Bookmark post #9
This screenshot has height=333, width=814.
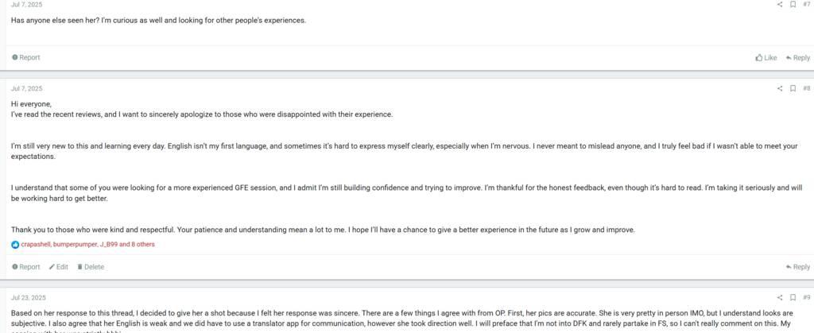point(793,298)
